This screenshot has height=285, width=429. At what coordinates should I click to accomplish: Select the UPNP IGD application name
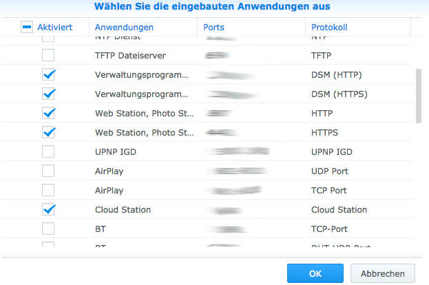(115, 151)
